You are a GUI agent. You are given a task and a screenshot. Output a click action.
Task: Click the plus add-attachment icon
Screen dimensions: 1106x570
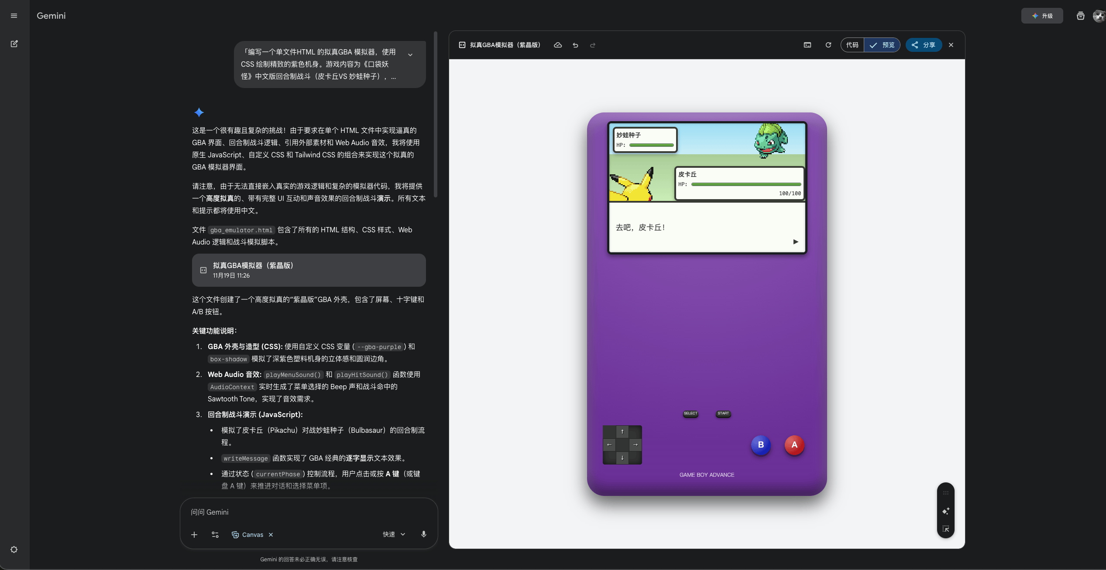194,535
